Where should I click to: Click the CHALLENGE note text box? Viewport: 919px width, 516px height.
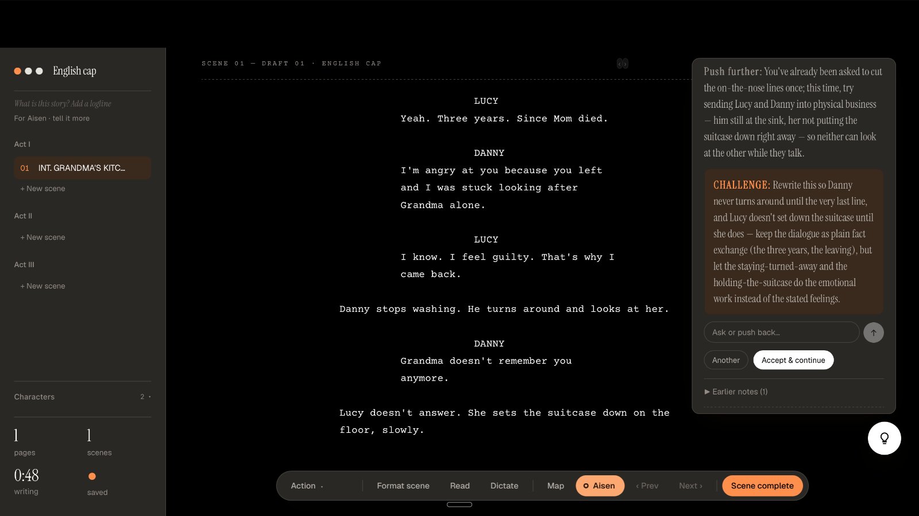click(x=794, y=242)
